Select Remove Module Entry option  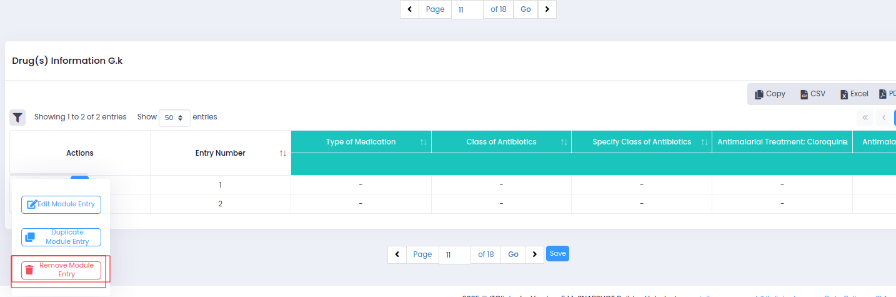[x=61, y=270]
